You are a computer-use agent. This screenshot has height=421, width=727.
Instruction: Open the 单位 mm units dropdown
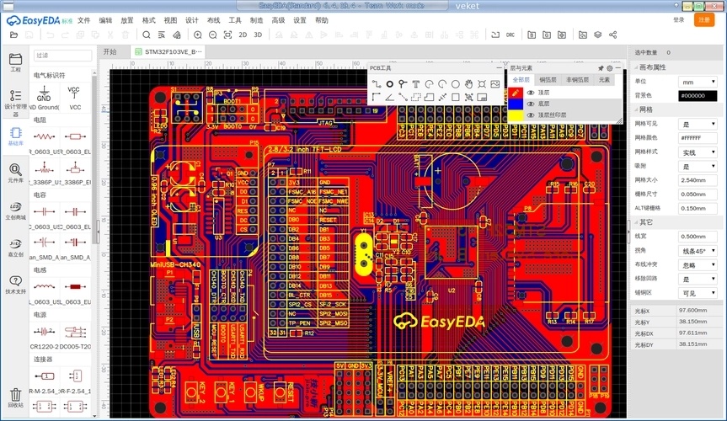[698, 82]
